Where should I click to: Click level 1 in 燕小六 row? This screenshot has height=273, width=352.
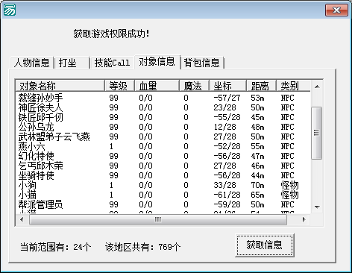tap(111, 146)
